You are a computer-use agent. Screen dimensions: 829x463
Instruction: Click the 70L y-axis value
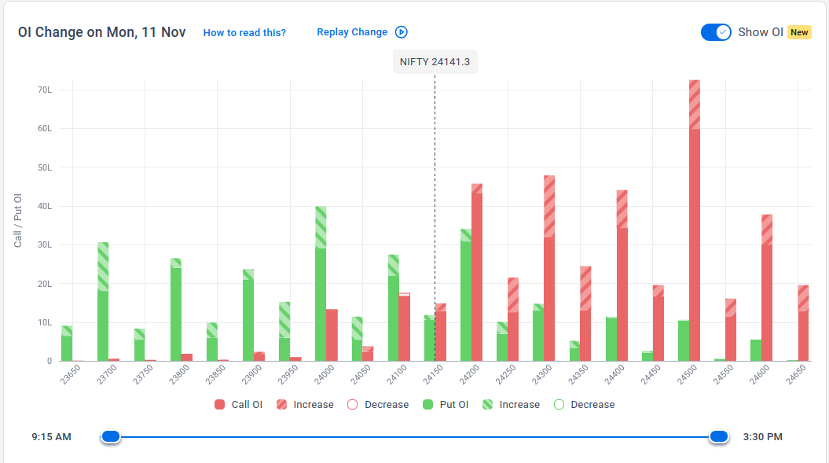tap(45, 90)
